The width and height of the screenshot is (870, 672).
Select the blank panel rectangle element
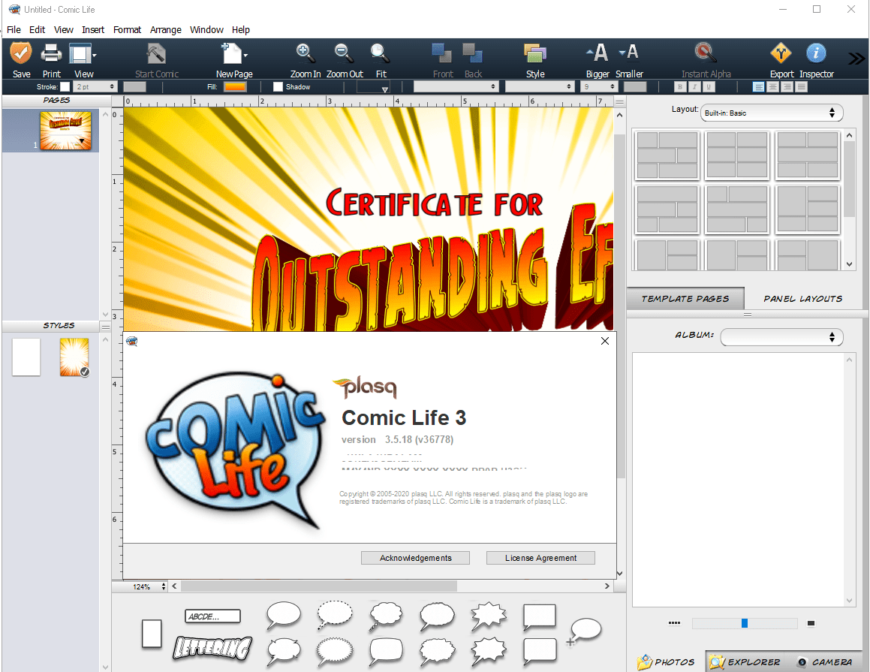pyautogui.click(x=152, y=634)
